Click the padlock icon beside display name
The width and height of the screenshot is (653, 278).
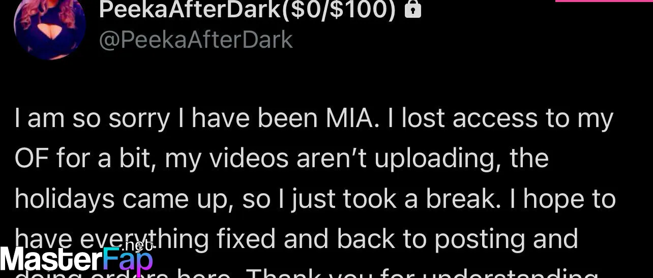coord(413,10)
